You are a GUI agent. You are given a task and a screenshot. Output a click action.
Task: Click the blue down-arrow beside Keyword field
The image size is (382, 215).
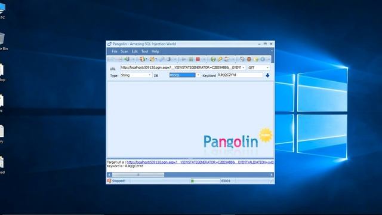click(267, 75)
